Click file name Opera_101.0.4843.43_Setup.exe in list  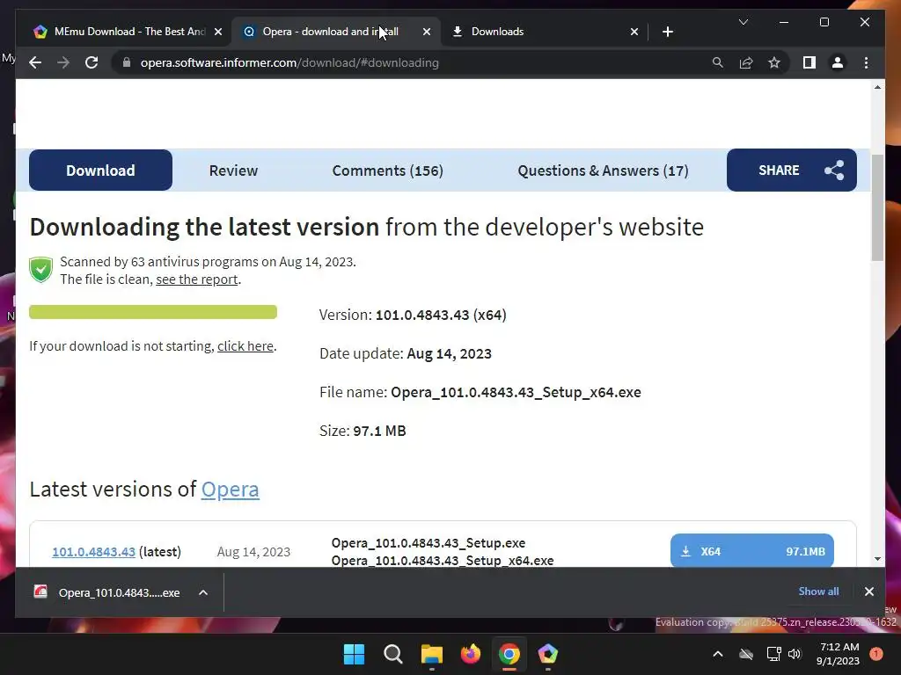click(429, 543)
